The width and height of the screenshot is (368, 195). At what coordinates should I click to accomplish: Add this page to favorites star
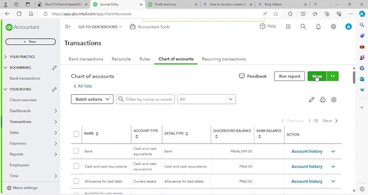click(276, 14)
